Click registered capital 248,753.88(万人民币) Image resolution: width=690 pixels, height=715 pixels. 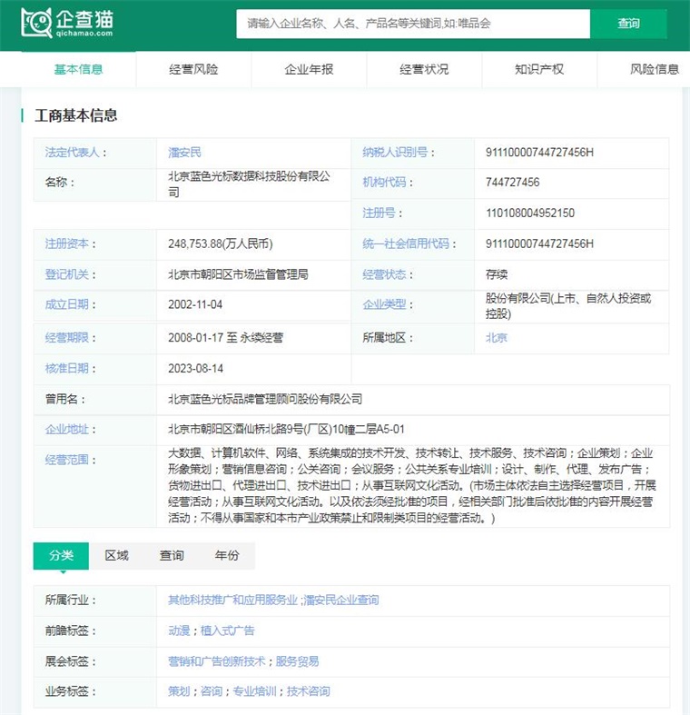click(220, 244)
